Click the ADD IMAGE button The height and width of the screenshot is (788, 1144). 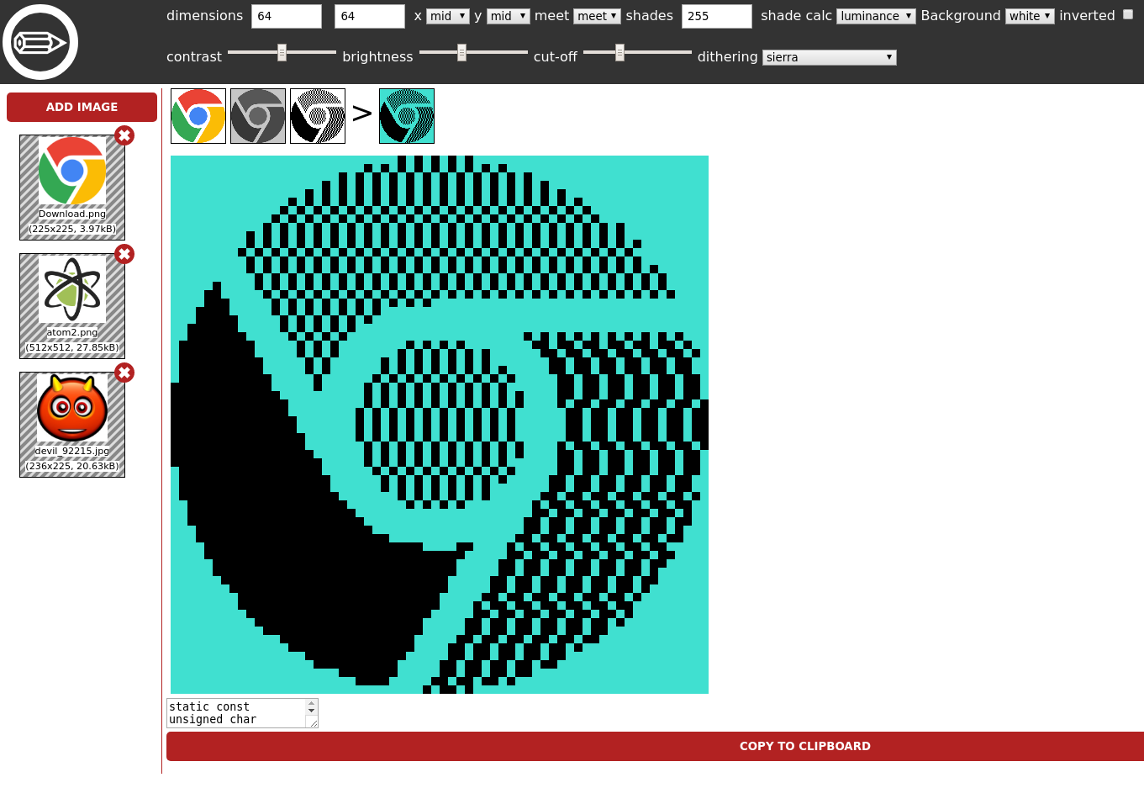(82, 107)
